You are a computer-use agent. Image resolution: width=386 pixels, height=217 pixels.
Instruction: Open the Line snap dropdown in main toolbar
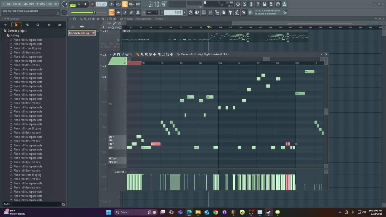point(152,12)
